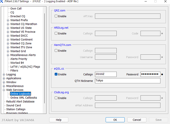
Task: Expand the Wanted DXCC tree node
Action: click(x=8, y=36)
